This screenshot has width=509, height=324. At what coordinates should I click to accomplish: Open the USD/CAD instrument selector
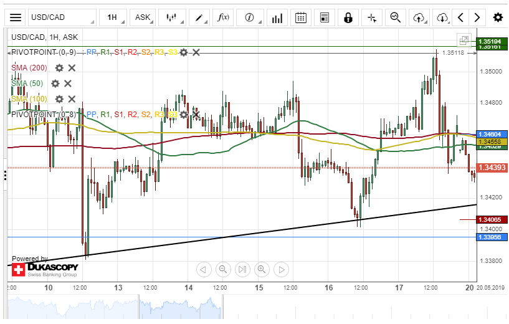coord(62,17)
